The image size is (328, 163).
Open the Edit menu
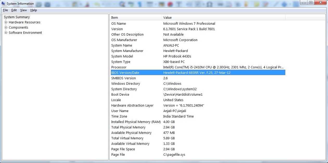pyautogui.click(x=14, y=10)
